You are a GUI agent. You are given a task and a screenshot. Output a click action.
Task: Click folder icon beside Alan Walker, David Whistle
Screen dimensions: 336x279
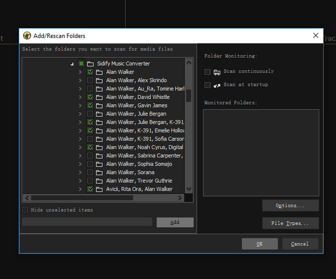pos(99,97)
